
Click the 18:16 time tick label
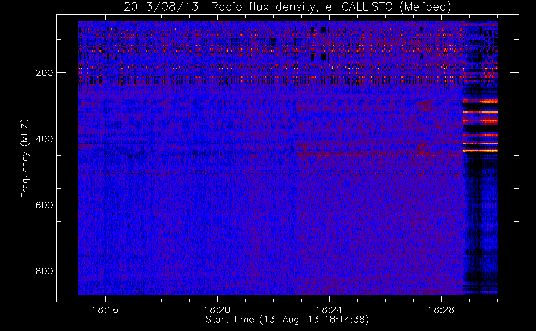(105, 310)
